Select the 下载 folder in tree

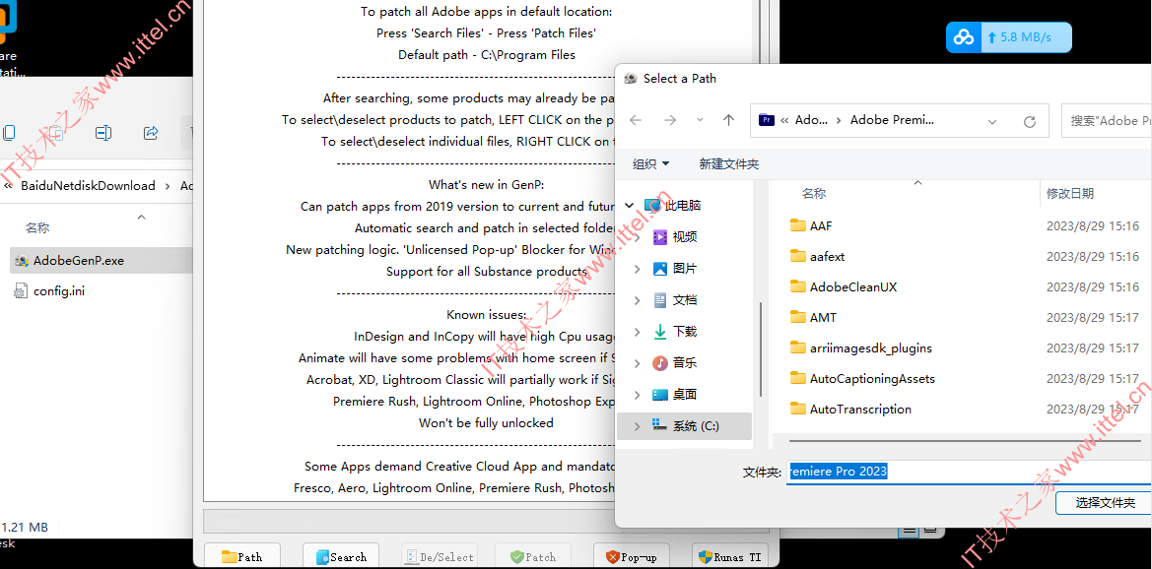[x=685, y=332]
